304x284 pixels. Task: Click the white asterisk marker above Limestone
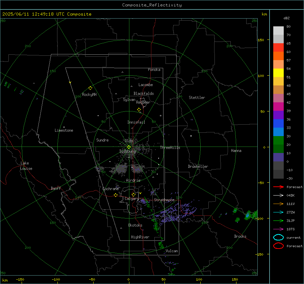(x=64, y=127)
